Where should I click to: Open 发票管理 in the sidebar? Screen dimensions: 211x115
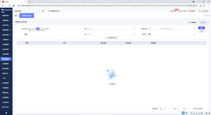tap(5, 64)
